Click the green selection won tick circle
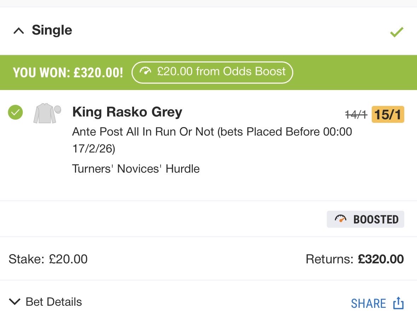417x317 pixels. click(x=15, y=113)
